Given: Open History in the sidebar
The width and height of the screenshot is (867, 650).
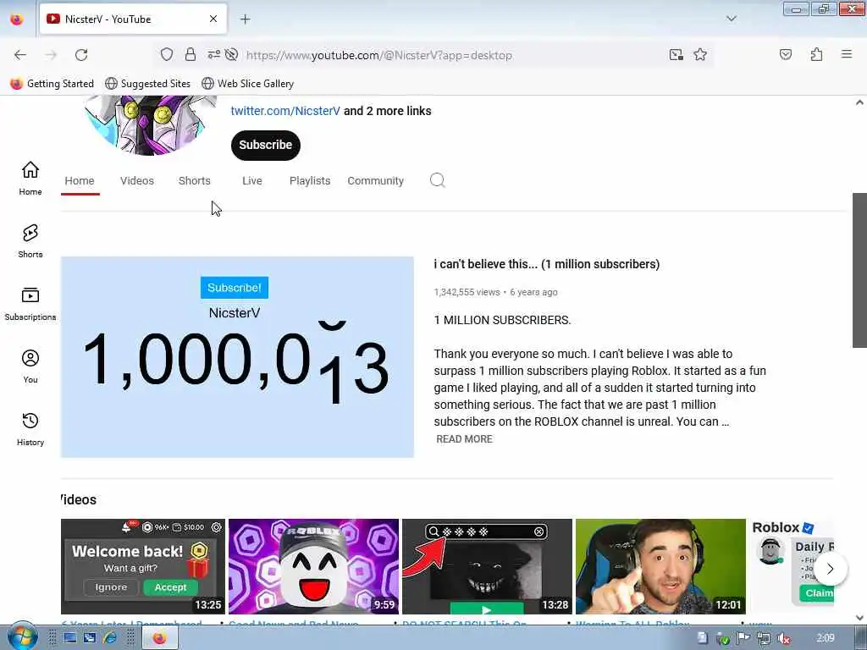Looking at the screenshot, I should click(x=30, y=429).
